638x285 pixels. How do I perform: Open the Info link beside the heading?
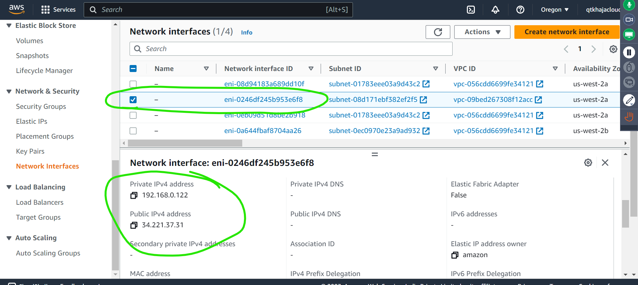tap(247, 33)
